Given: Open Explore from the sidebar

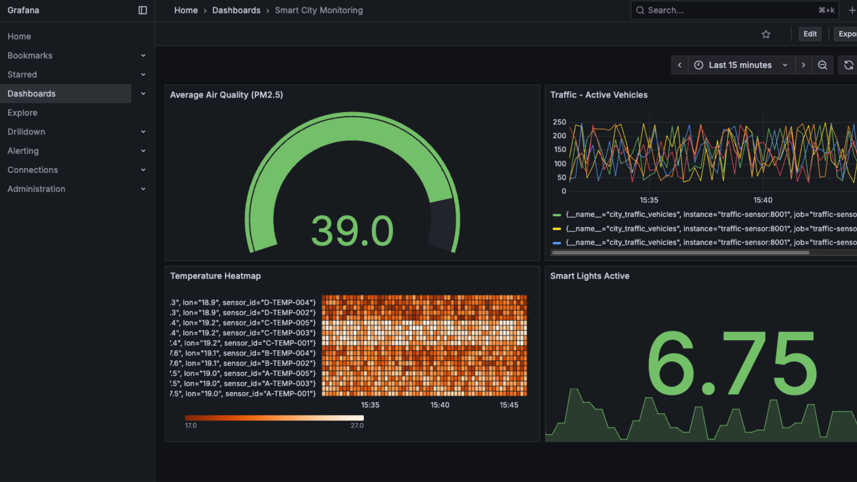Looking at the screenshot, I should pos(22,113).
